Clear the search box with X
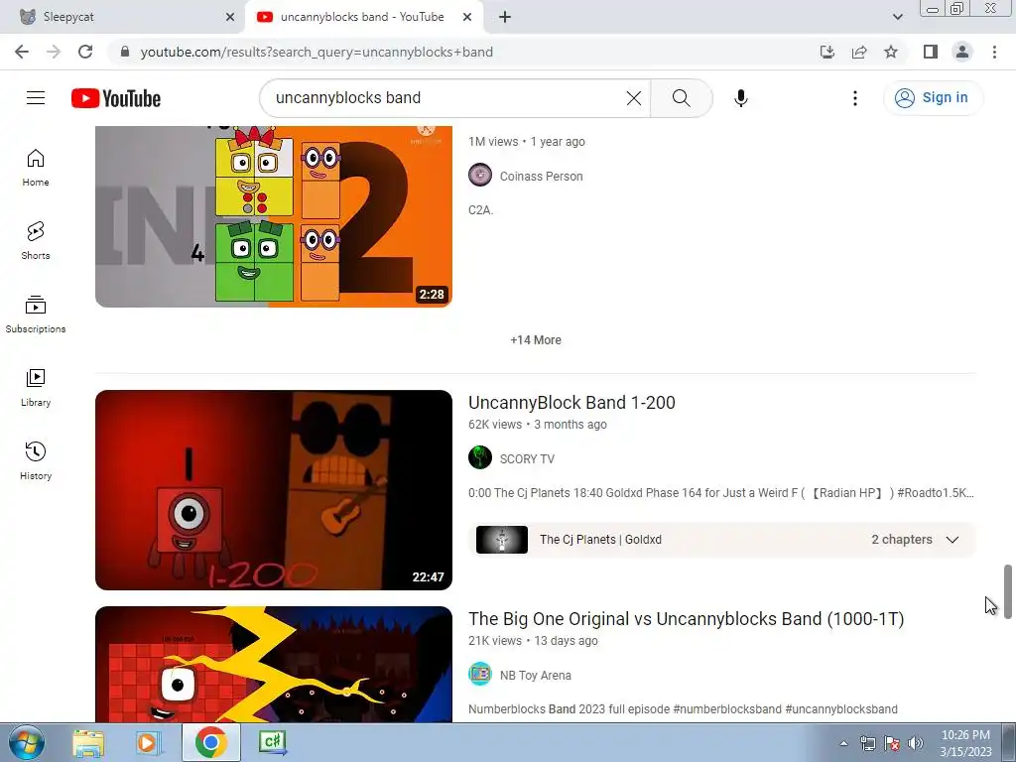Screen dimensions: 1016x762 tap(634, 98)
